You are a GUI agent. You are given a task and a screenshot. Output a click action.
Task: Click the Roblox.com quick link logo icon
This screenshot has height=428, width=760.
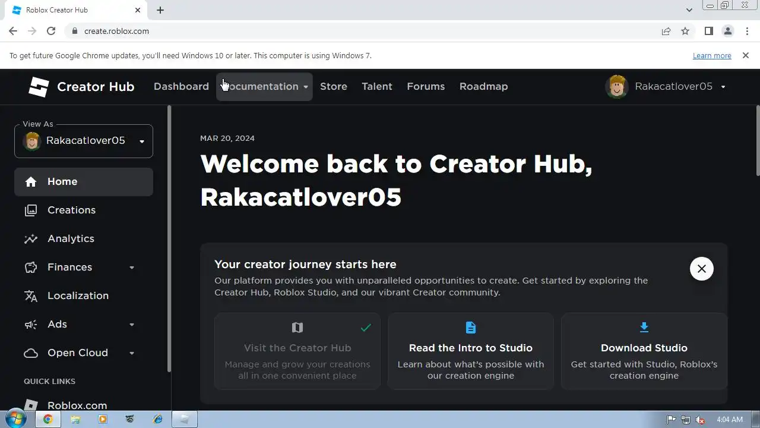click(31, 405)
